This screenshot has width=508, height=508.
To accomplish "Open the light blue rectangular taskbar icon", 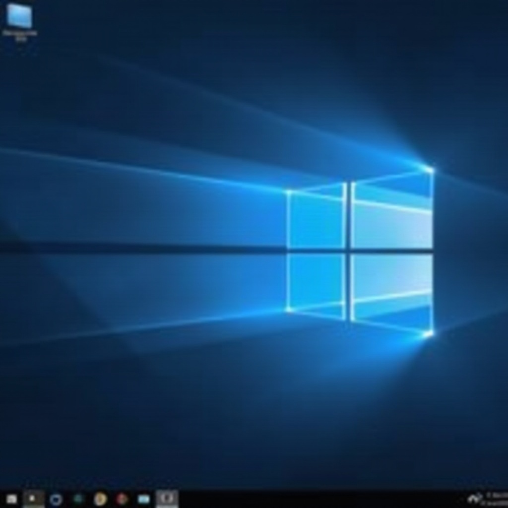I will click(x=144, y=499).
